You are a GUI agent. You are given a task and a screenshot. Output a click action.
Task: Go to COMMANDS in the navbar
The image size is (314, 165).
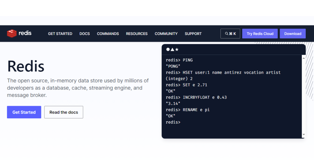click(108, 34)
